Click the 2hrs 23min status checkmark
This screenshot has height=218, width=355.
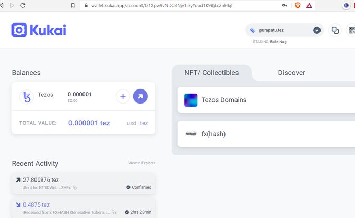[x=127, y=212]
